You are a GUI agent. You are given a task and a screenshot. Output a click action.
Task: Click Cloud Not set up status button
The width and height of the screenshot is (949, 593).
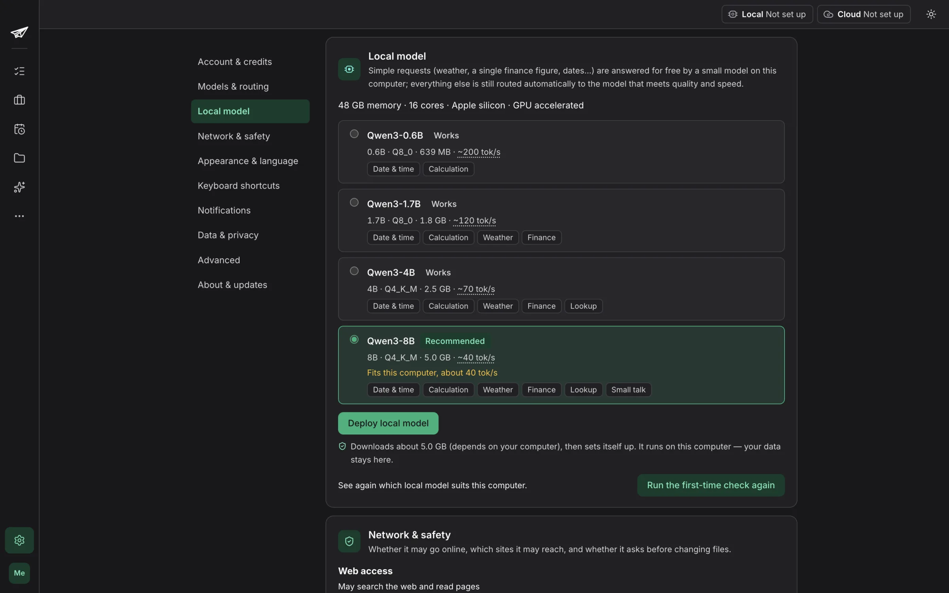coord(863,14)
